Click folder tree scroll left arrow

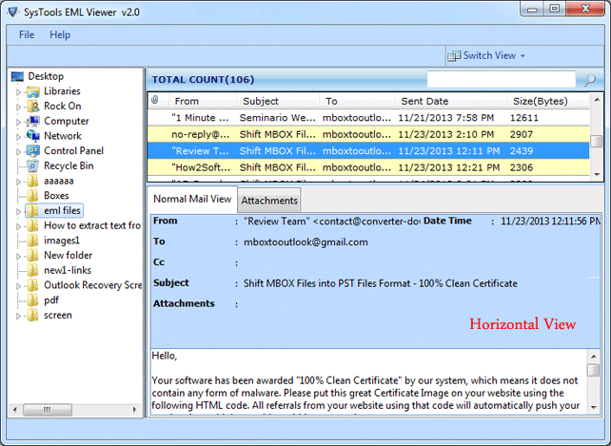(x=15, y=410)
